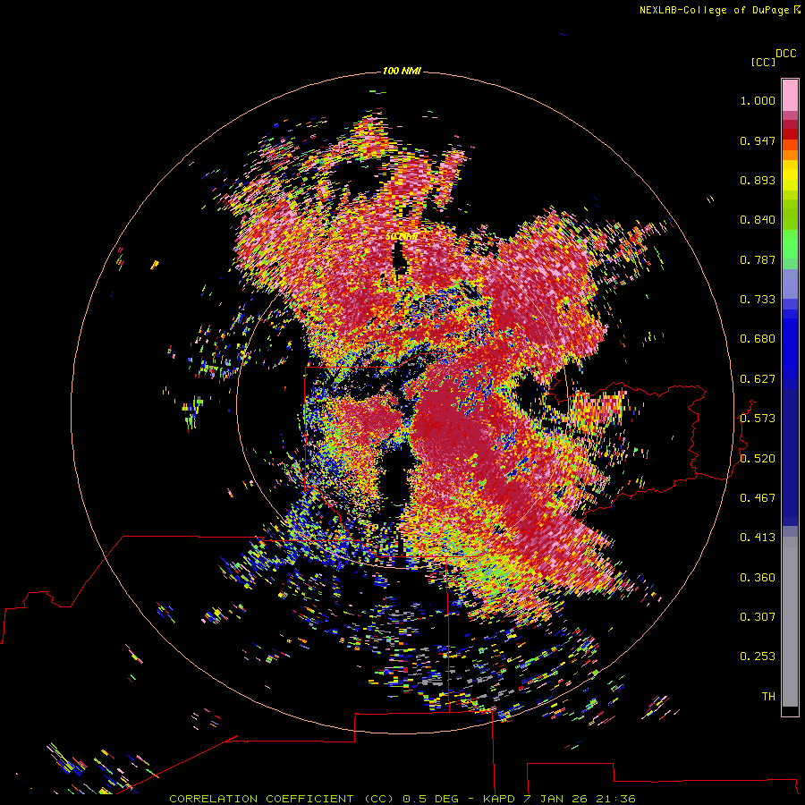Click the 0.360 legend value
The image size is (805, 805).
[x=758, y=578]
